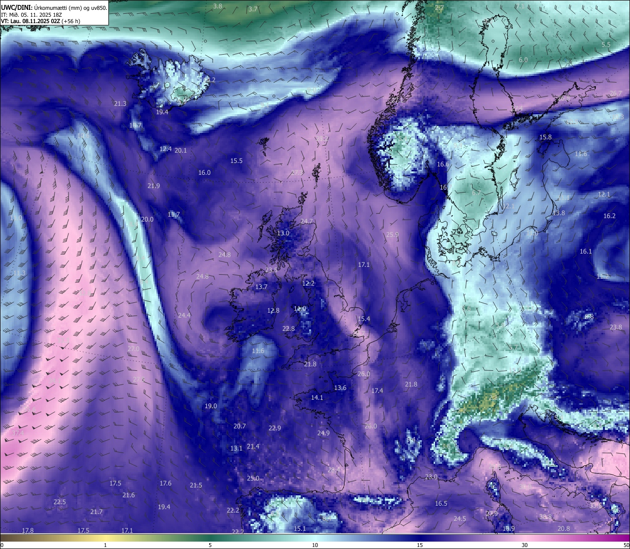The width and height of the screenshot is (630, 549).
Task: Click the 12.4 value on the map
Action: point(166,149)
